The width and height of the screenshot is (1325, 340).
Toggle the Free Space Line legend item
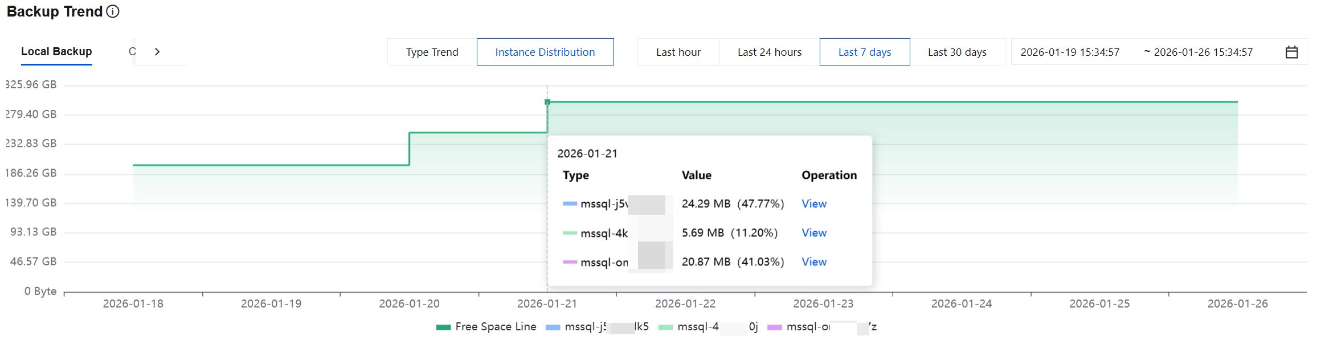(x=486, y=327)
